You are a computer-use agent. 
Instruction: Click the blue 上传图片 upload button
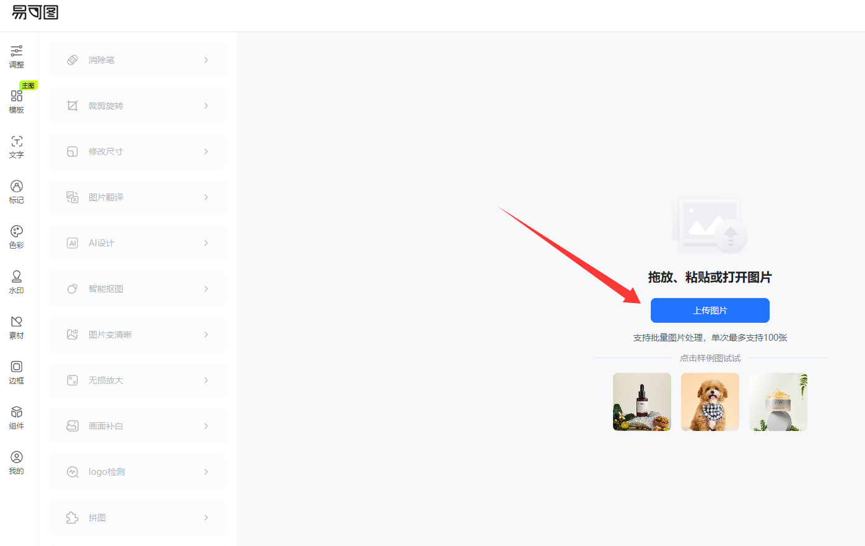(710, 310)
